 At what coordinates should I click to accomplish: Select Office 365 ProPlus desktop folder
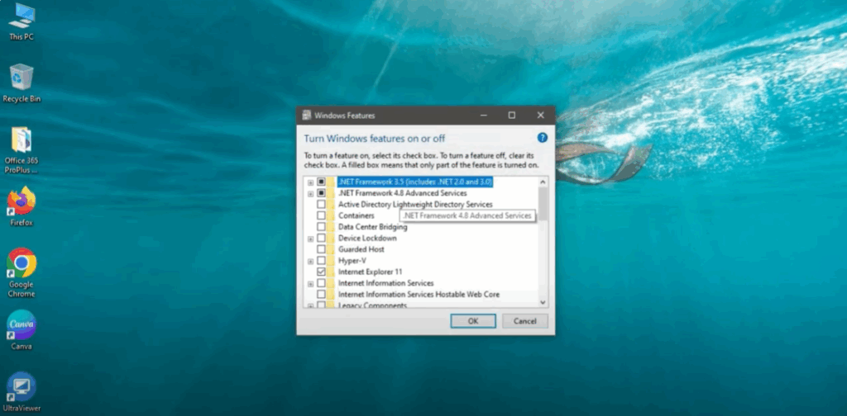(22, 150)
